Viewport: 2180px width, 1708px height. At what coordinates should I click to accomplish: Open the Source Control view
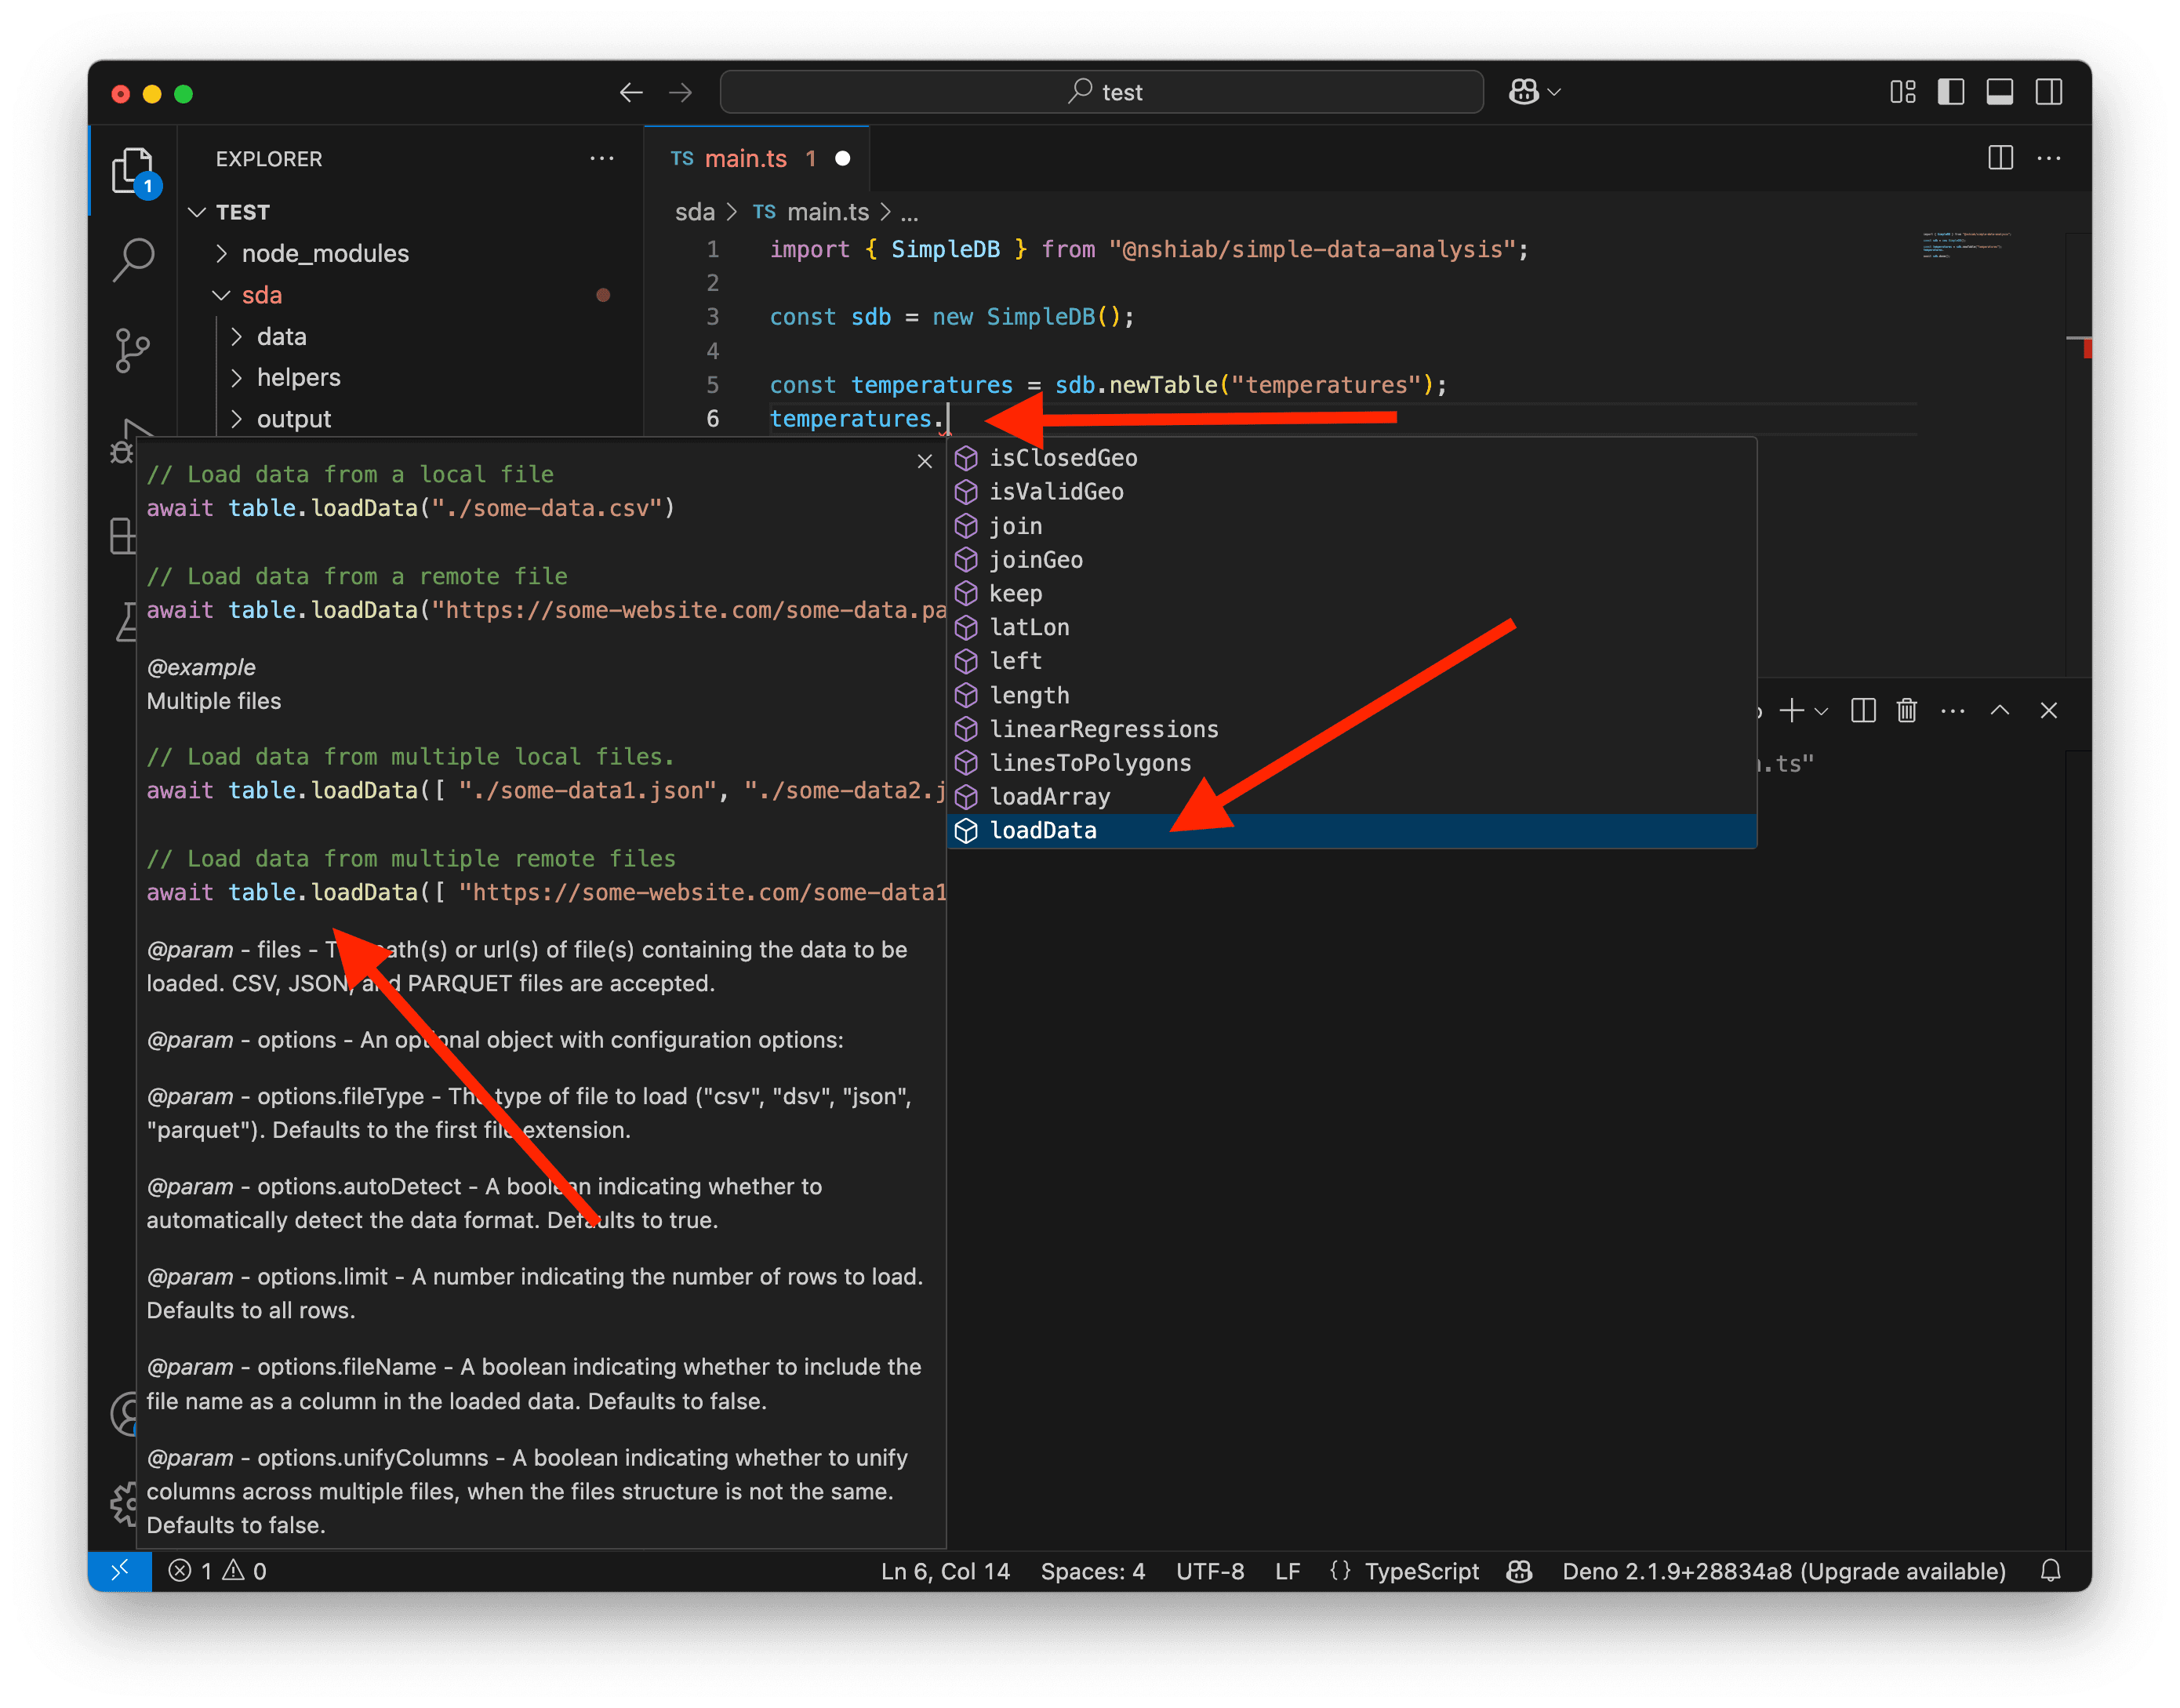click(132, 350)
